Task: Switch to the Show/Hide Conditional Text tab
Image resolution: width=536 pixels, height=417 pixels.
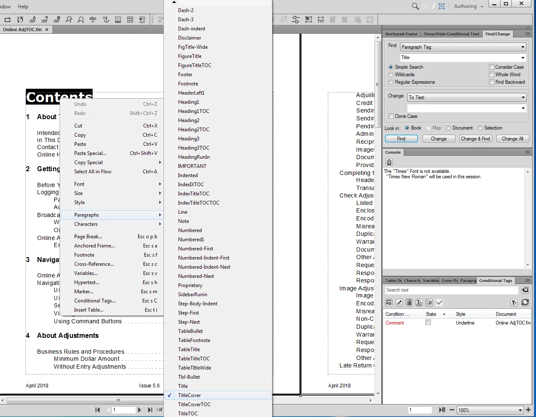Action: tap(451, 34)
